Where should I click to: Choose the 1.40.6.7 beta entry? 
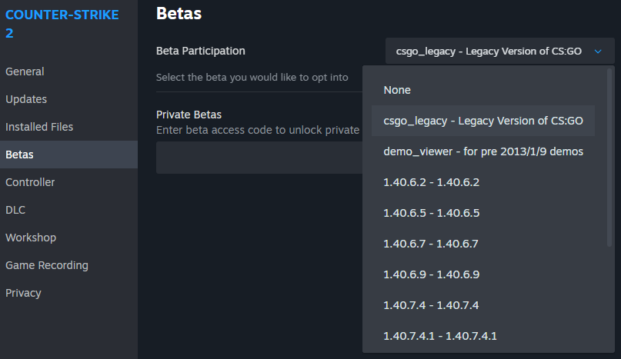tap(431, 244)
